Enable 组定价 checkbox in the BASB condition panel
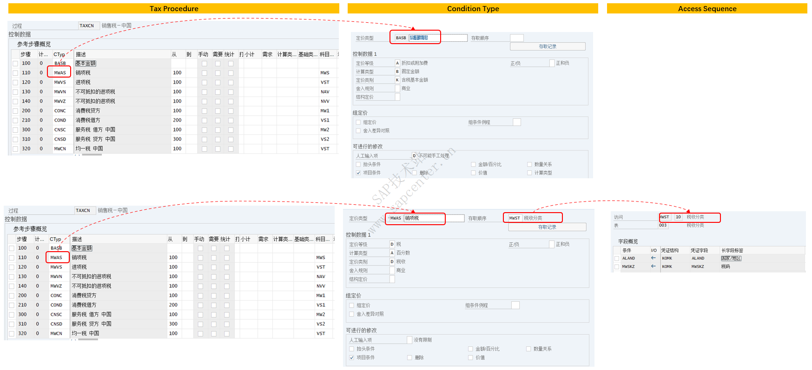 point(358,123)
